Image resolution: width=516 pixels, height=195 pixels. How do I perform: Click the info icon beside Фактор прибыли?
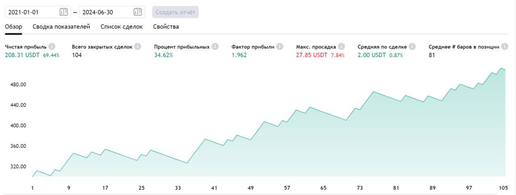pyautogui.click(x=279, y=47)
